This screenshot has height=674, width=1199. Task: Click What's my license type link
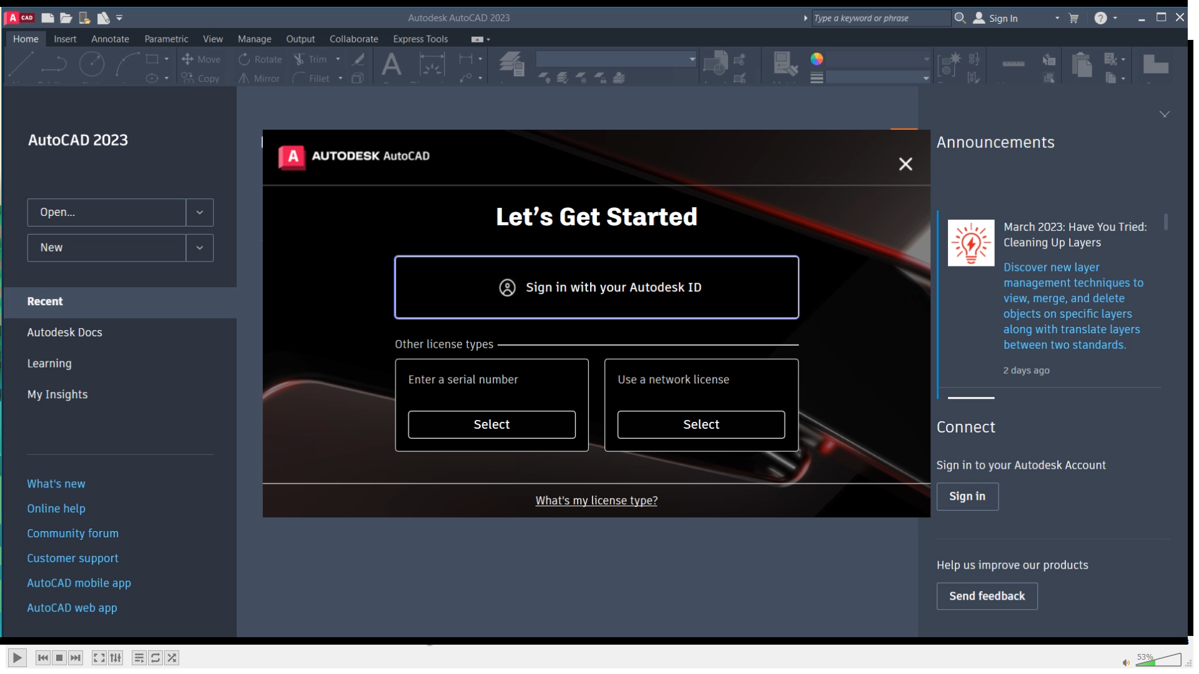pos(596,501)
